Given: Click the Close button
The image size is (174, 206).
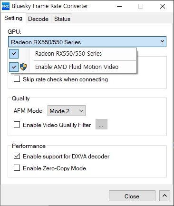Looking at the screenshot, I should (132, 196).
